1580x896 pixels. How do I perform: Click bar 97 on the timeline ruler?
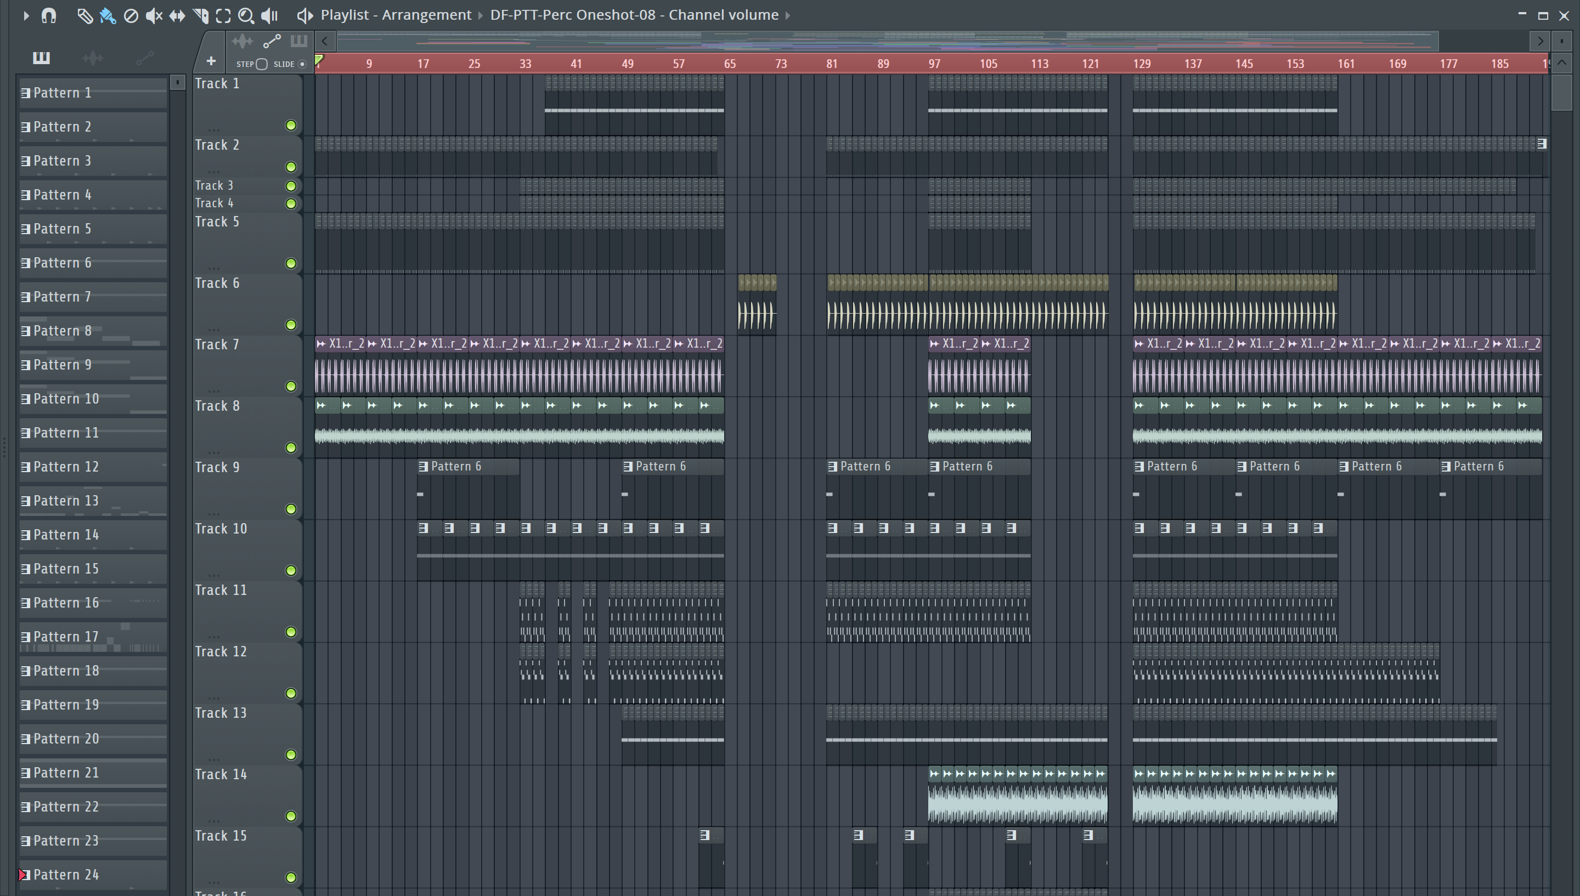tap(934, 64)
